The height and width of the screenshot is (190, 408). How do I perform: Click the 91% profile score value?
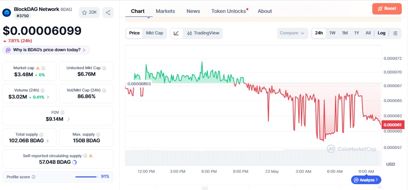[x=105, y=177]
